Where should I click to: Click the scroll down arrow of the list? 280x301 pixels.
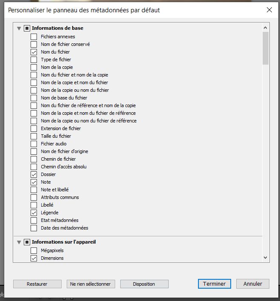point(266,258)
